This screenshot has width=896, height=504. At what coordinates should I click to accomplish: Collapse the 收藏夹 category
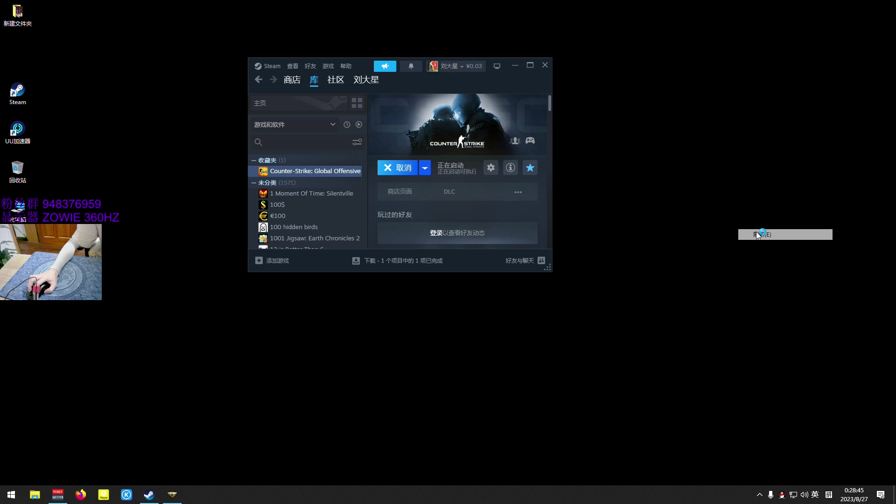click(x=254, y=161)
